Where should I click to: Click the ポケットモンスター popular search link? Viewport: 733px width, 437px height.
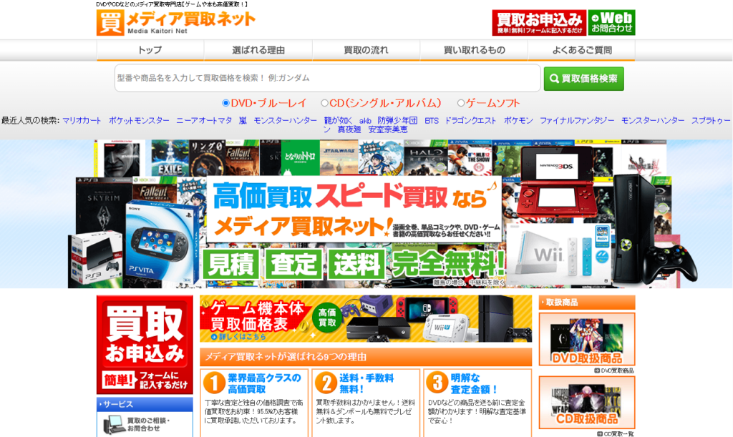(x=140, y=120)
